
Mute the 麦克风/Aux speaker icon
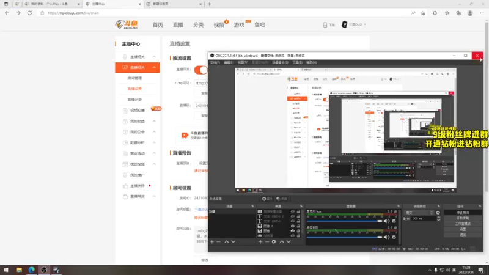[x=386, y=221]
